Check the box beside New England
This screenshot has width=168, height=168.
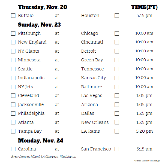13,42
